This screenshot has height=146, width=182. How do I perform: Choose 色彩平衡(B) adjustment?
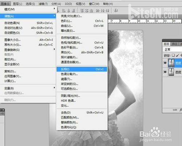82,47
